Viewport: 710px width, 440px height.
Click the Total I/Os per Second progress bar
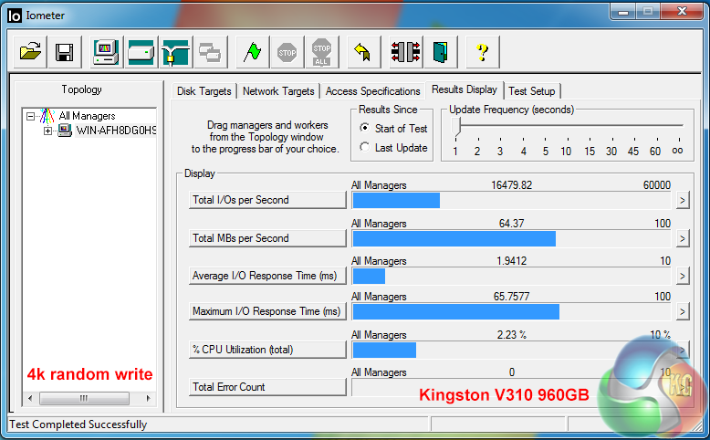click(511, 200)
